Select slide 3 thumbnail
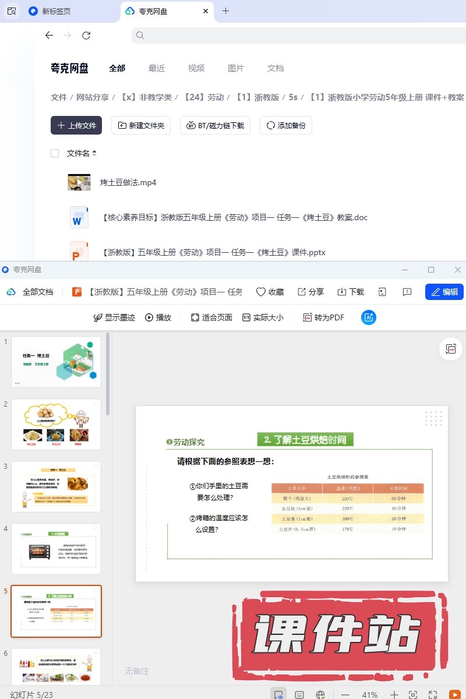 (56, 486)
